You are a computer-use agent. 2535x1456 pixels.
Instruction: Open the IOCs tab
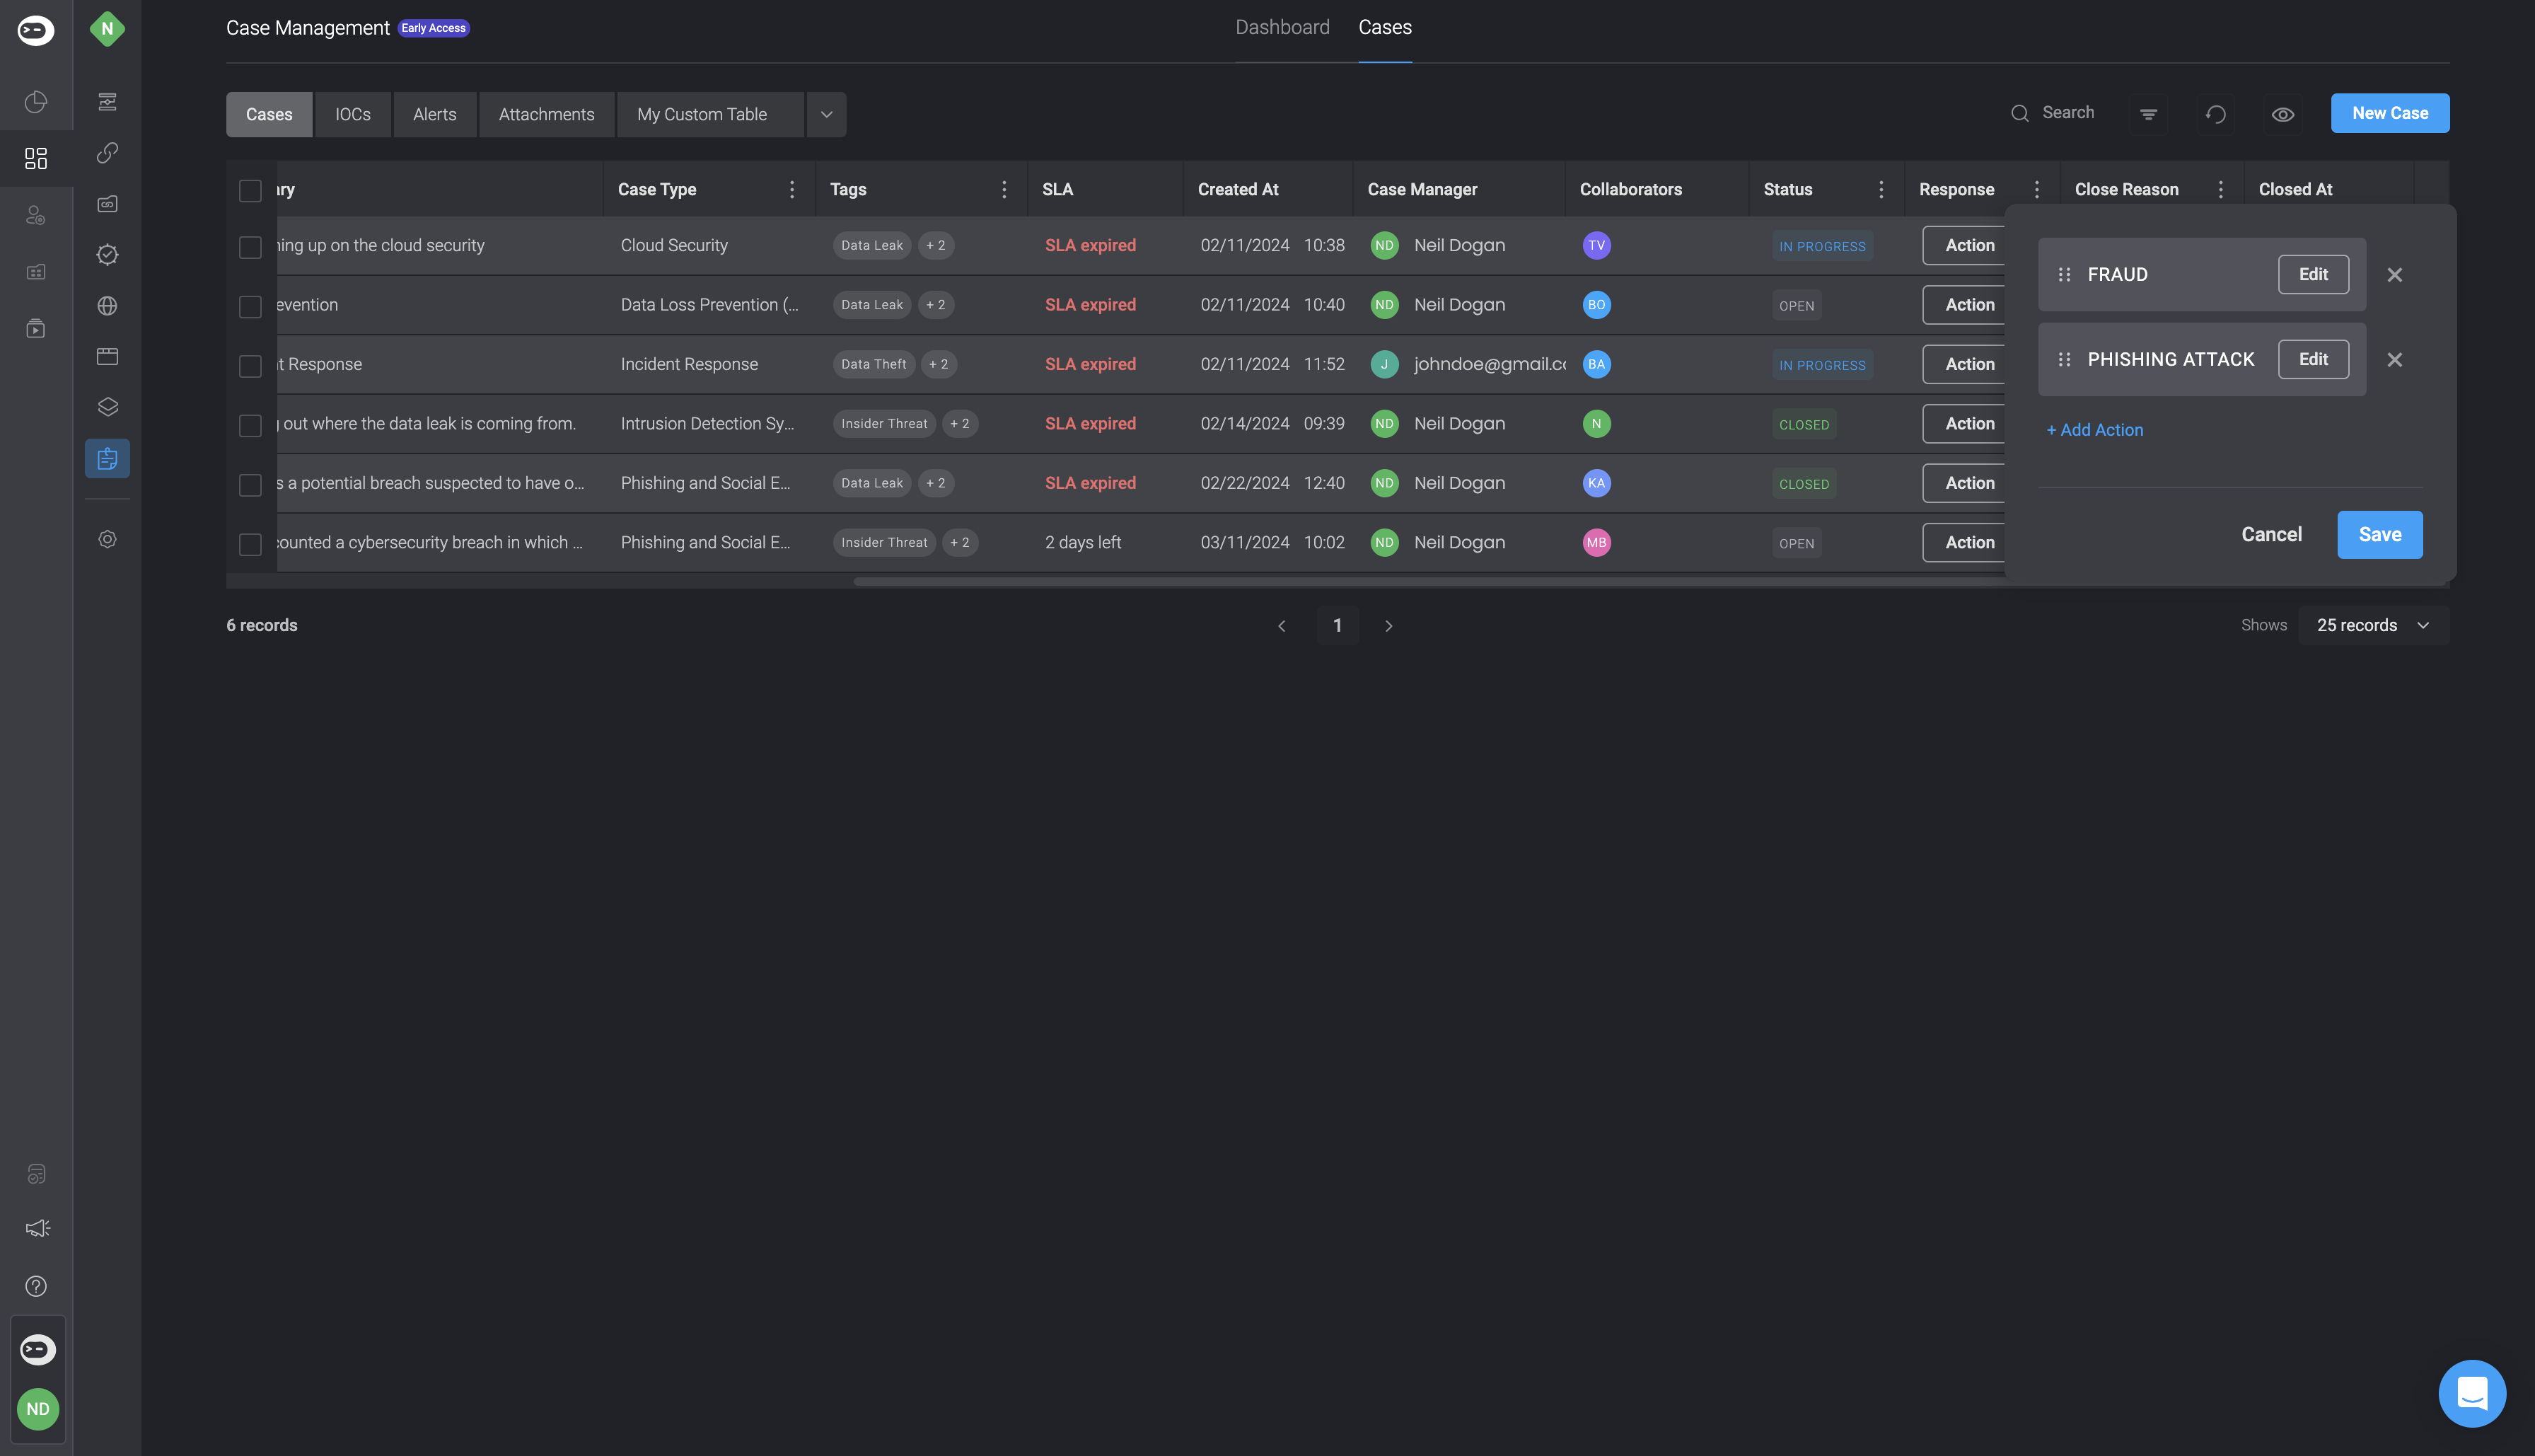pyautogui.click(x=352, y=115)
